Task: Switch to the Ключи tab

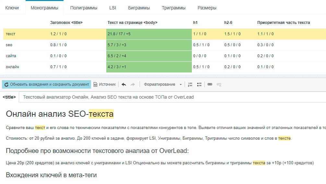Action: (x=12, y=8)
